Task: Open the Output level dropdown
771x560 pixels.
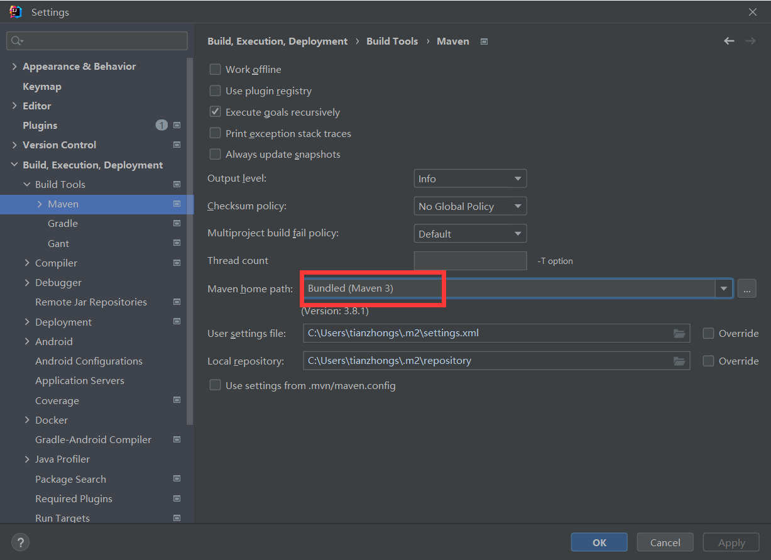Action: tap(470, 179)
